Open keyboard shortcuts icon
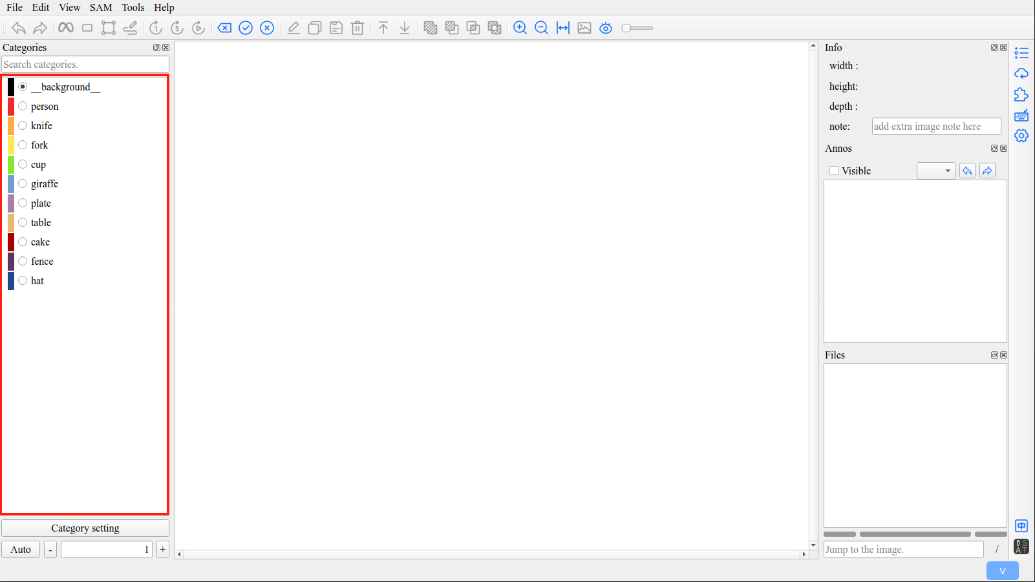The image size is (1035, 582). (1021, 115)
